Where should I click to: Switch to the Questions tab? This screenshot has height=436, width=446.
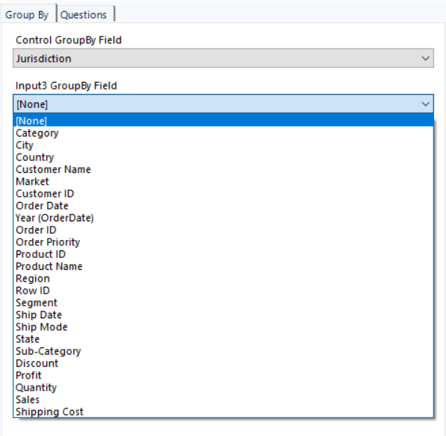tap(84, 15)
